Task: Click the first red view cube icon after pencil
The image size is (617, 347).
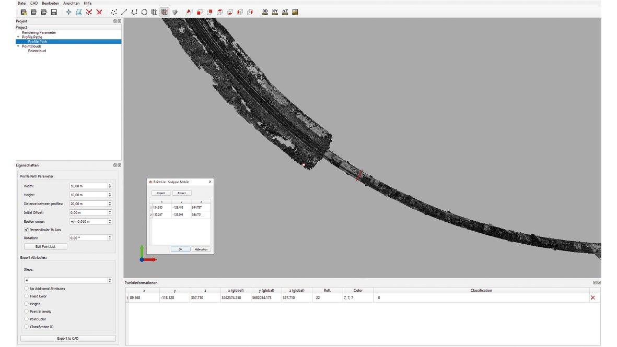Action: (x=189, y=12)
